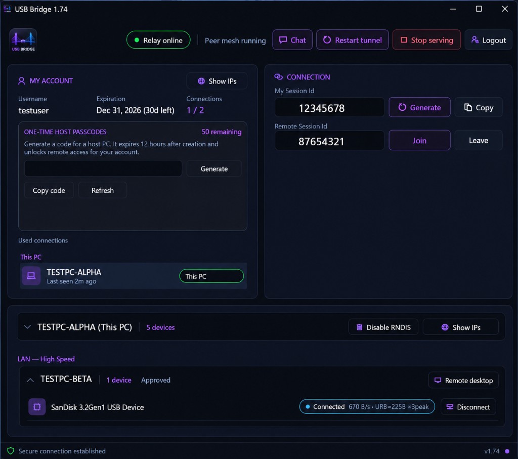
Task: Select TESTPC-ALPHA in used connections
Action: click(133, 276)
